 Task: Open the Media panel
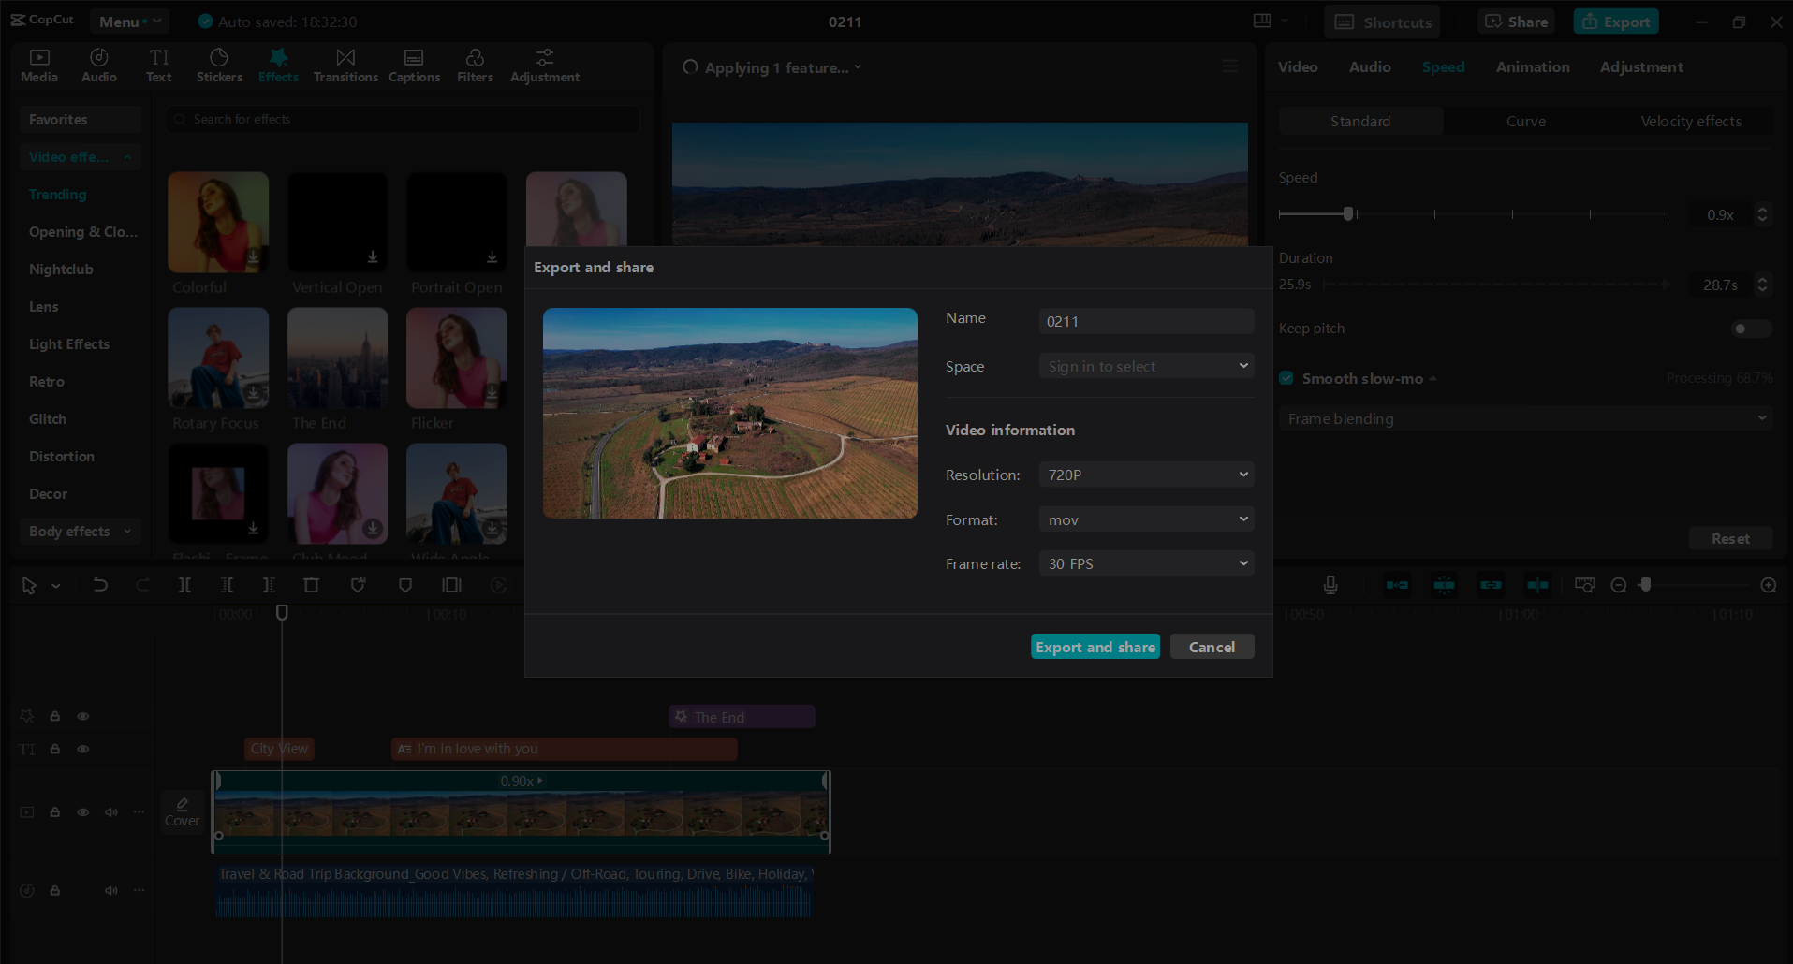point(39,66)
